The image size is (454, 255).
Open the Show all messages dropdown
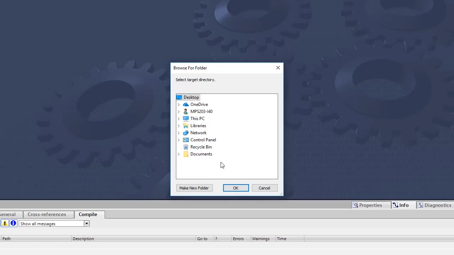86,223
